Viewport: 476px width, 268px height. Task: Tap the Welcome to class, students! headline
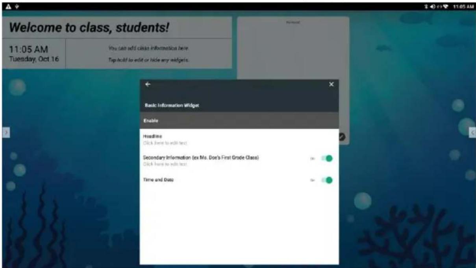coord(89,28)
